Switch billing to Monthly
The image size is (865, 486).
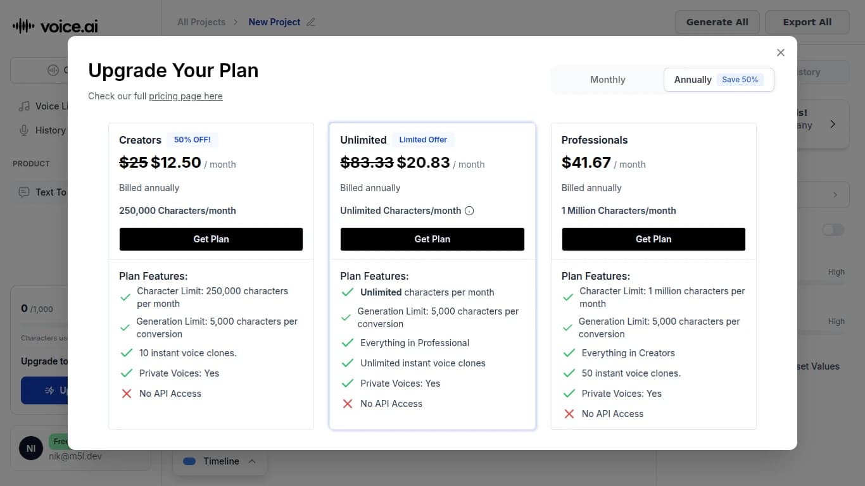[607, 80]
